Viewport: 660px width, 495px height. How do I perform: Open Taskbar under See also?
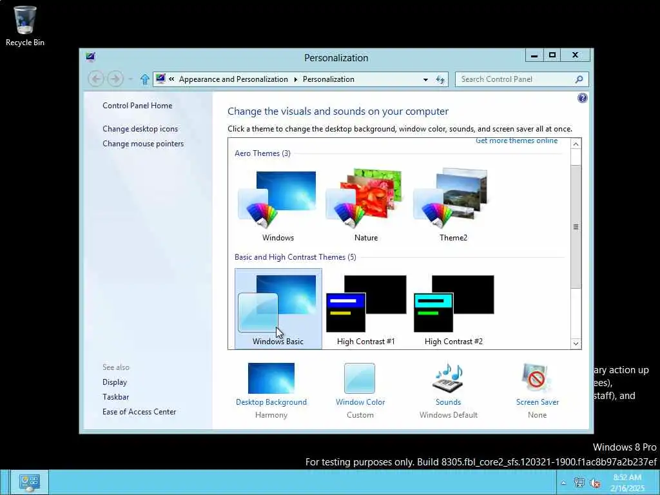pyautogui.click(x=116, y=397)
